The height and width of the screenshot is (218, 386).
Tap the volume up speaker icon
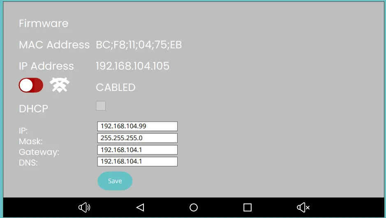pos(84,207)
